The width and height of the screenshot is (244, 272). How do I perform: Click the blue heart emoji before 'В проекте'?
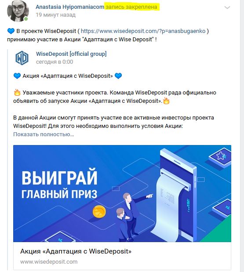(11, 31)
